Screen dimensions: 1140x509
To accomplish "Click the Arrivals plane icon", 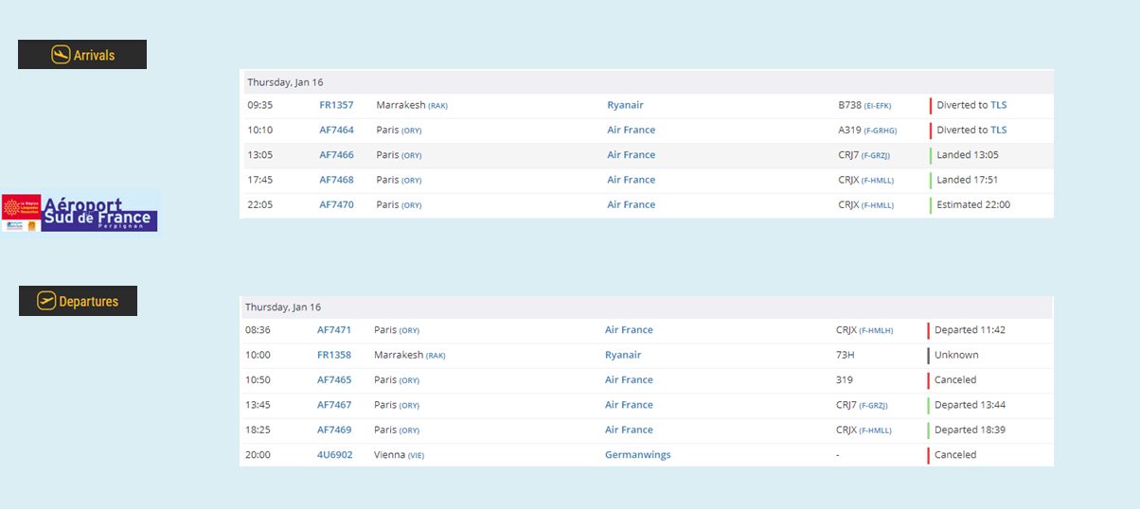I will pyautogui.click(x=61, y=55).
